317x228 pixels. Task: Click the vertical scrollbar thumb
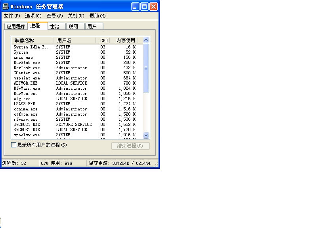pyautogui.click(x=146, y=68)
